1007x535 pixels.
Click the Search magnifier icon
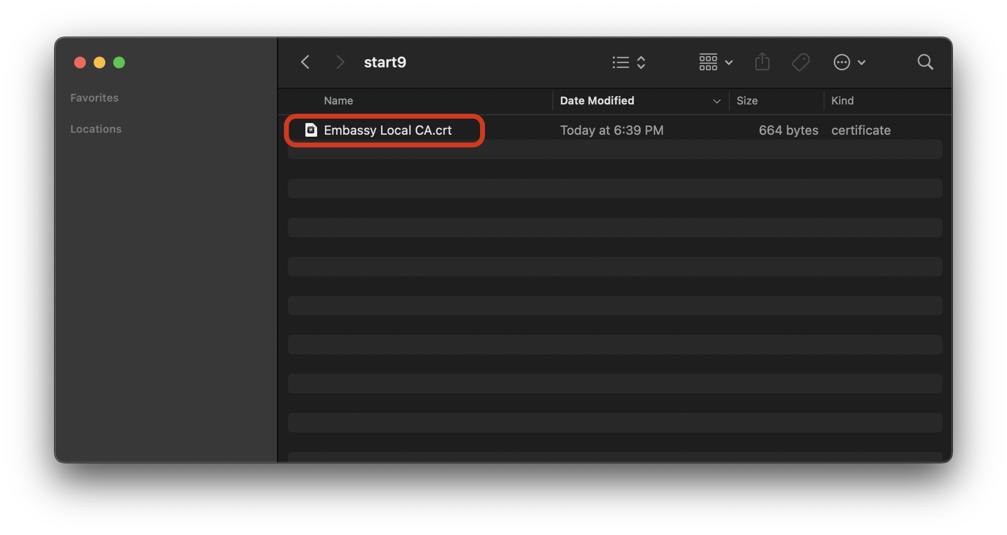point(925,62)
